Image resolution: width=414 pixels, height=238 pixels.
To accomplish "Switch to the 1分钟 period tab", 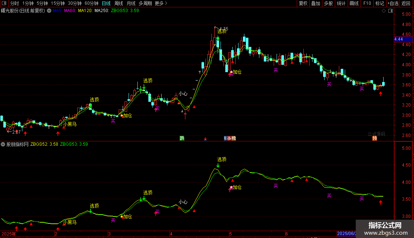I will click(28, 3).
